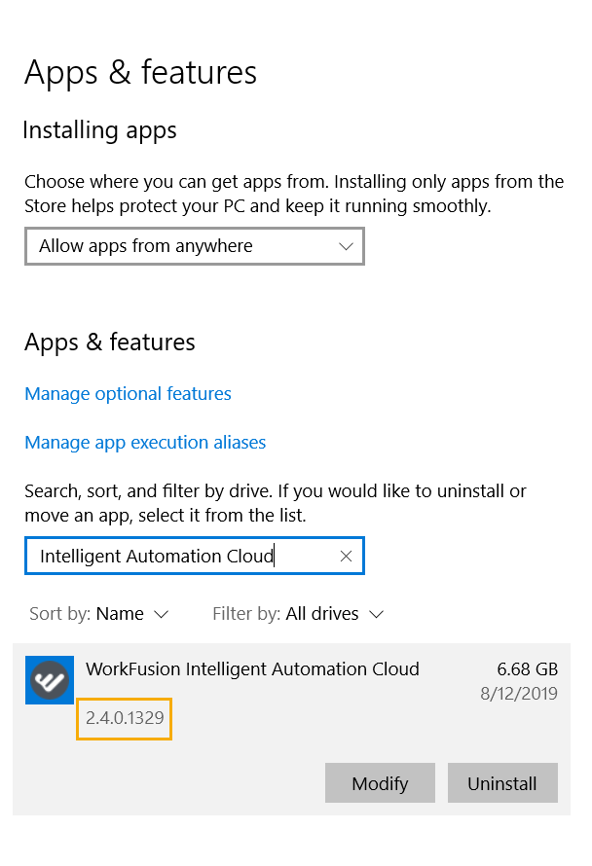Click the Installing apps heading

[99, 131]
